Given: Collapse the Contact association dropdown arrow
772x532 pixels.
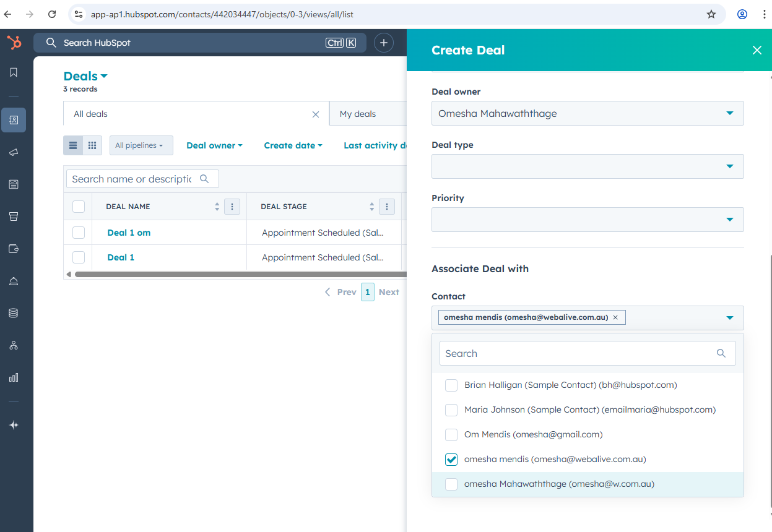Looking at the screenshot, I should (x=730, y=318).
